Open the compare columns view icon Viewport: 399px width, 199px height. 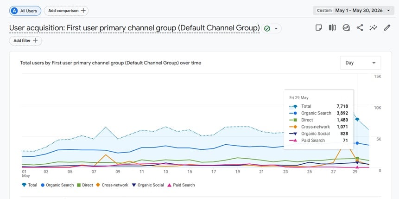pos(332,28)
